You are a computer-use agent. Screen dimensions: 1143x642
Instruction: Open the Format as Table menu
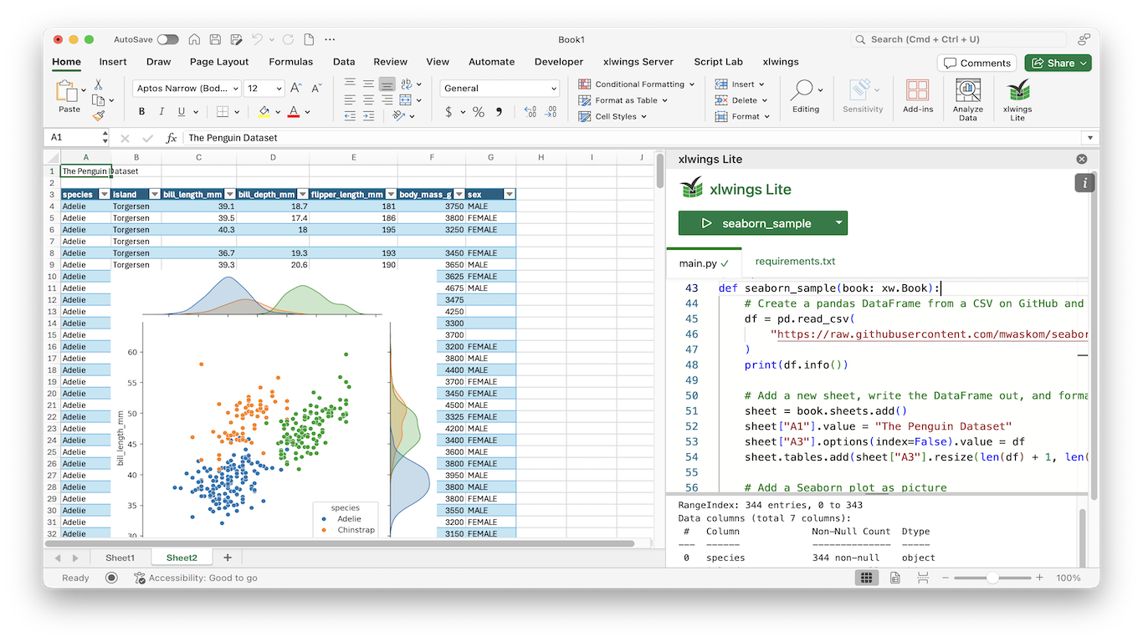pos(624,100)
